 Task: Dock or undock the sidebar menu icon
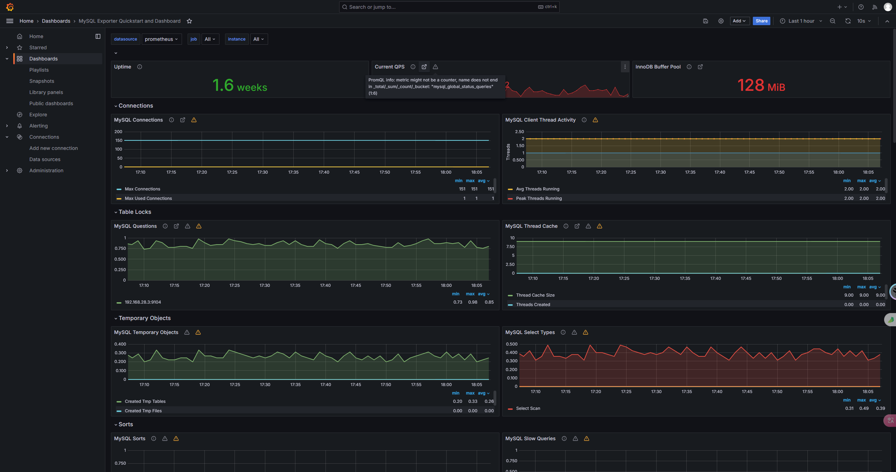[98, 36]
